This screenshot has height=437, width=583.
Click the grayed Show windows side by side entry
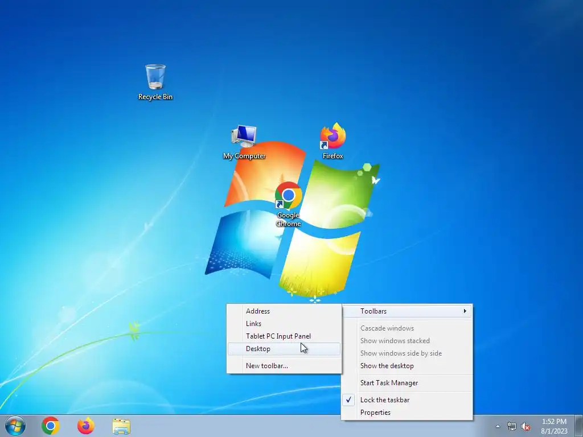[407, 353]
